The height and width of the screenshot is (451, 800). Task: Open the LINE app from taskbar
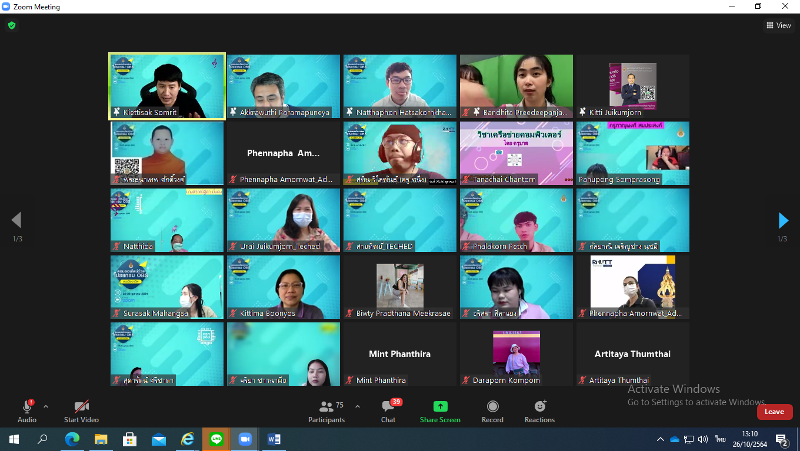tap(216, 439)
